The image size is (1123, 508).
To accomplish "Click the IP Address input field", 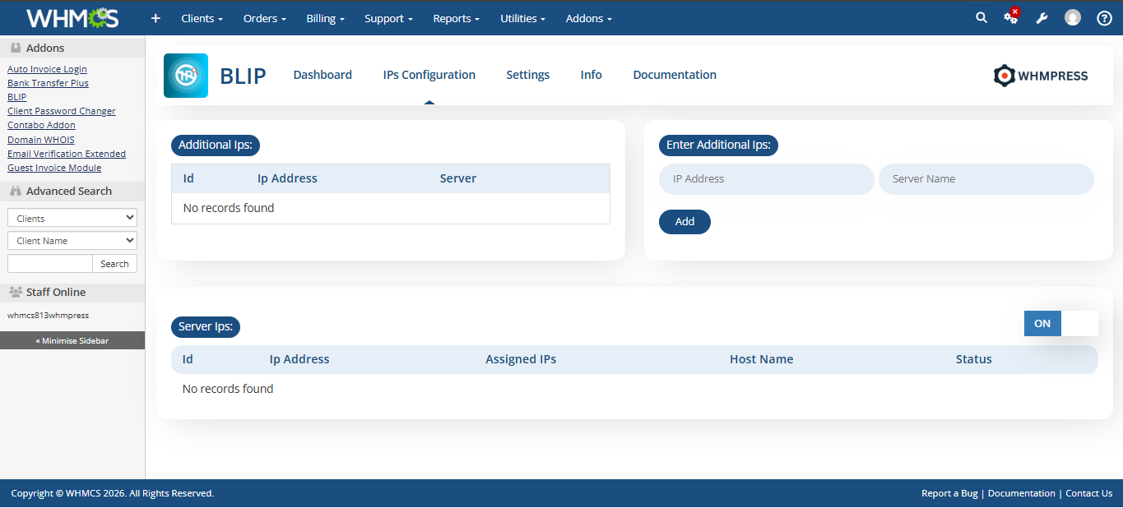I will (766, 178).
